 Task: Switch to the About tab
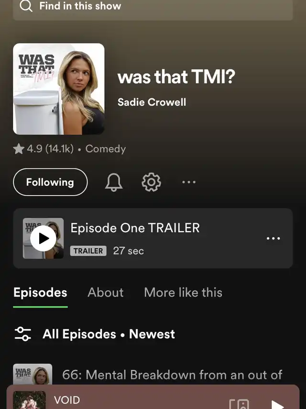point(106,292)
